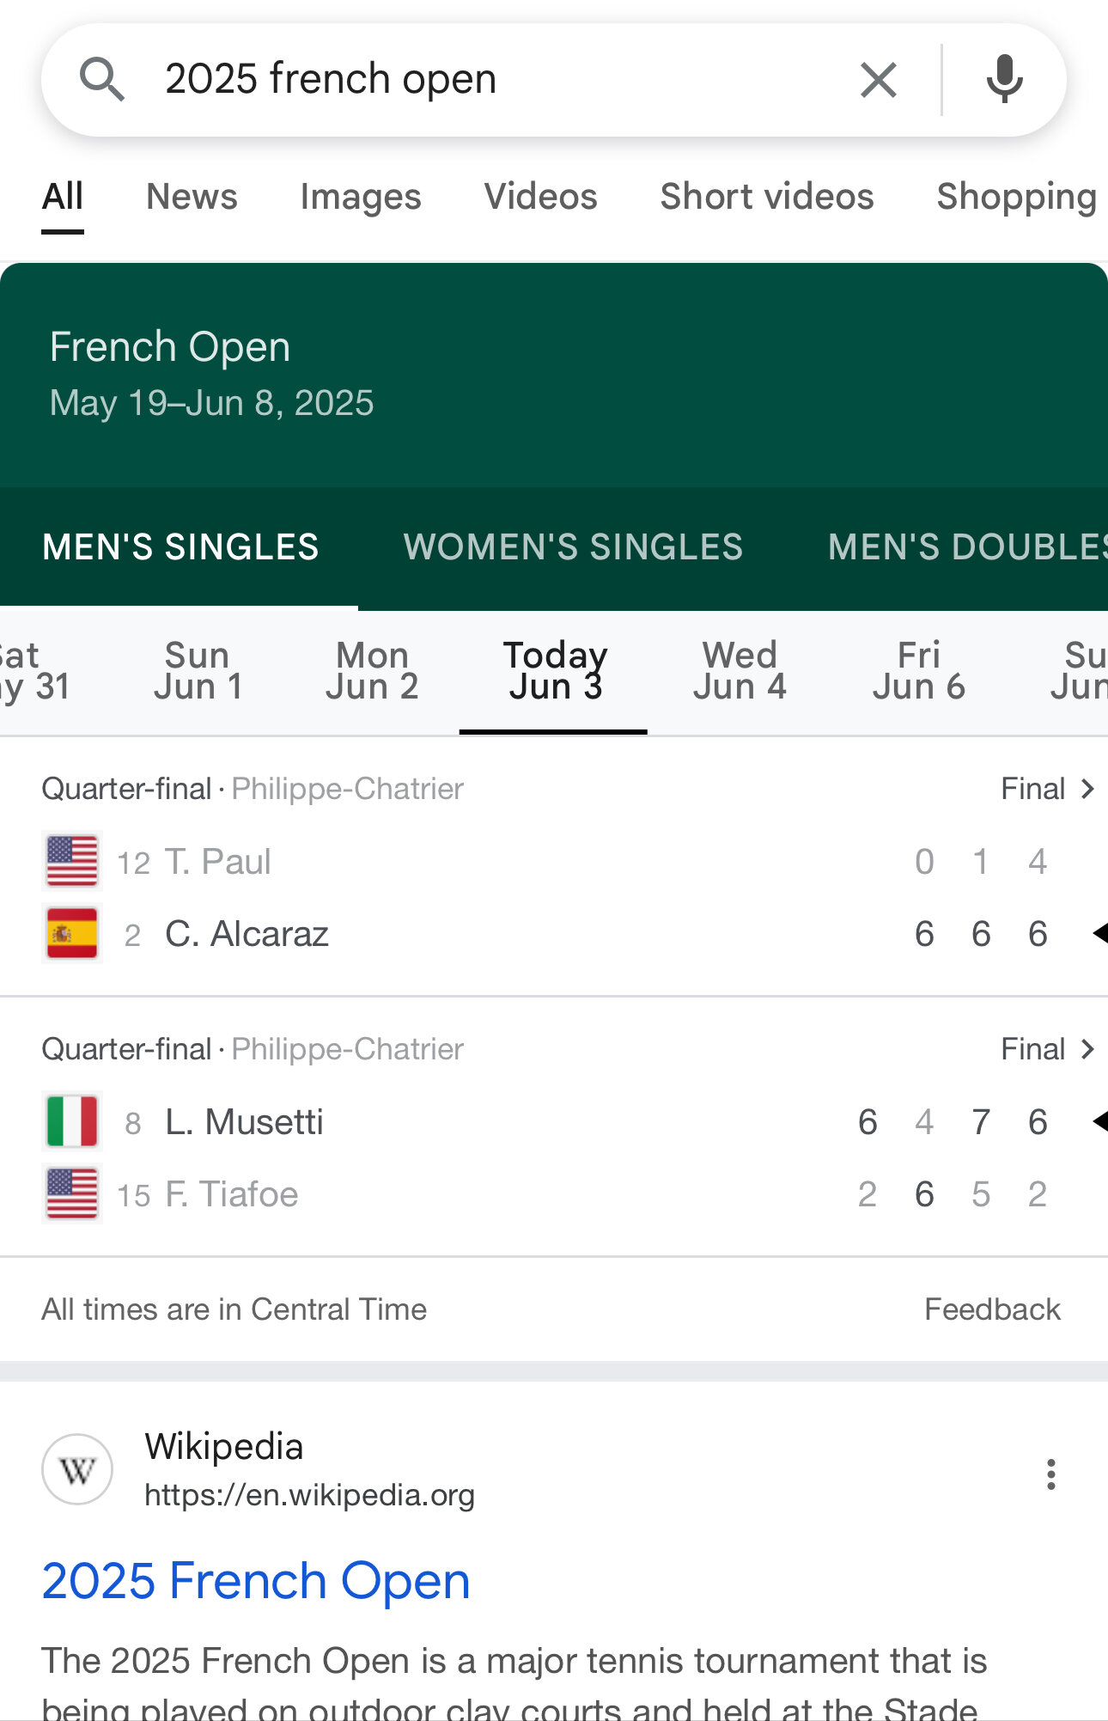Choose the Mon Jun 2 date
Image resolution: width=1108 pixels, height=1721 pixels.
[372, 671]
